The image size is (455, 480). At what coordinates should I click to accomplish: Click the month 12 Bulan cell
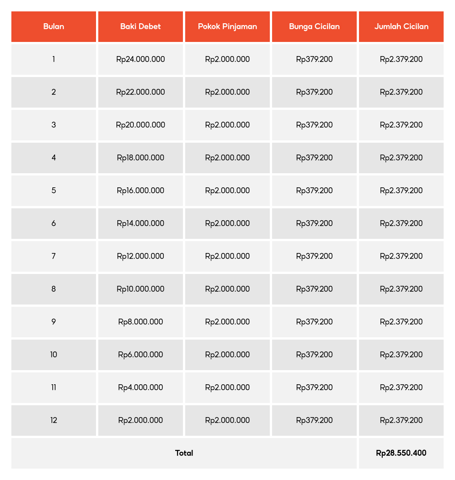54,420
